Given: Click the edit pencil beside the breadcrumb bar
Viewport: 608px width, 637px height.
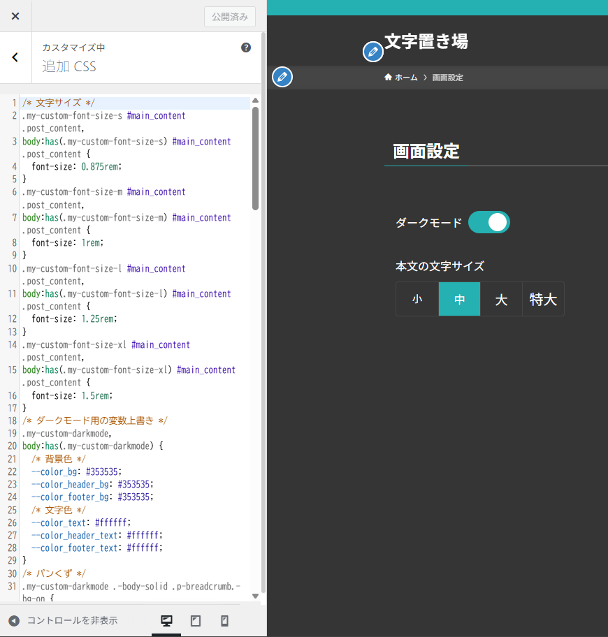Looking at the screenshot, I should [282, 77].
